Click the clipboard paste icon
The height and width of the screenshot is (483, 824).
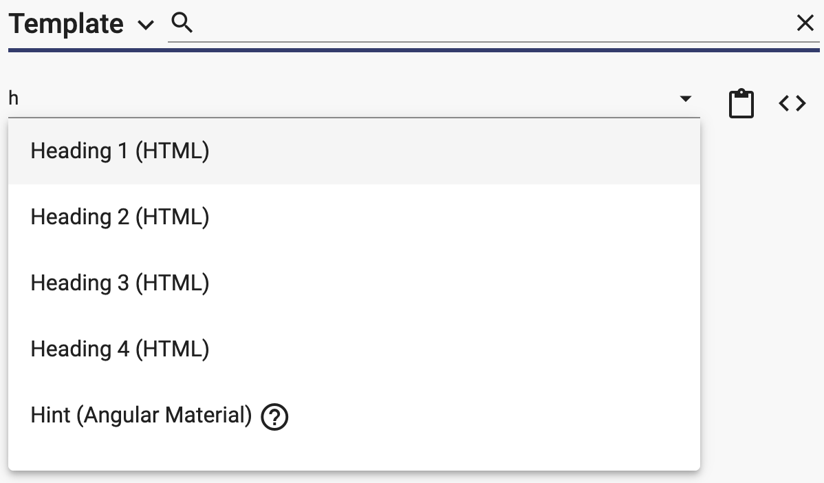coord(741,103)
